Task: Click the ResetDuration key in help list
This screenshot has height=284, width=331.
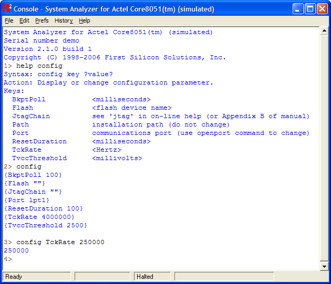Action: pos(39,141)
